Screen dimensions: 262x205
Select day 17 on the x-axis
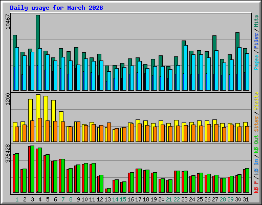coord(138,199)
